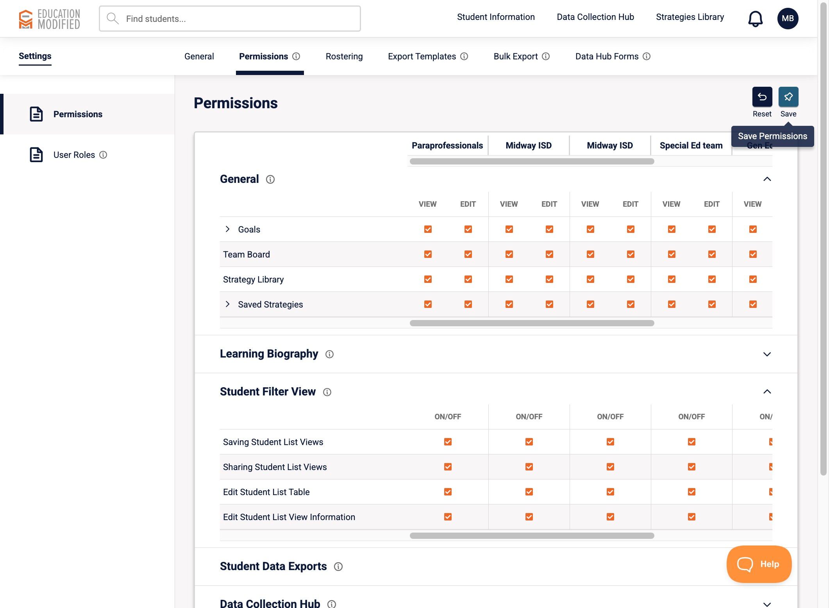Click info icon beside Student Data Exports
The width and height of the screenshot is (829, 608).
338,567
